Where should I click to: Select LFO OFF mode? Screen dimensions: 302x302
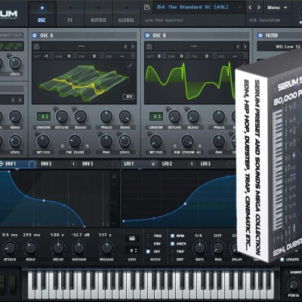coord(148,251)
